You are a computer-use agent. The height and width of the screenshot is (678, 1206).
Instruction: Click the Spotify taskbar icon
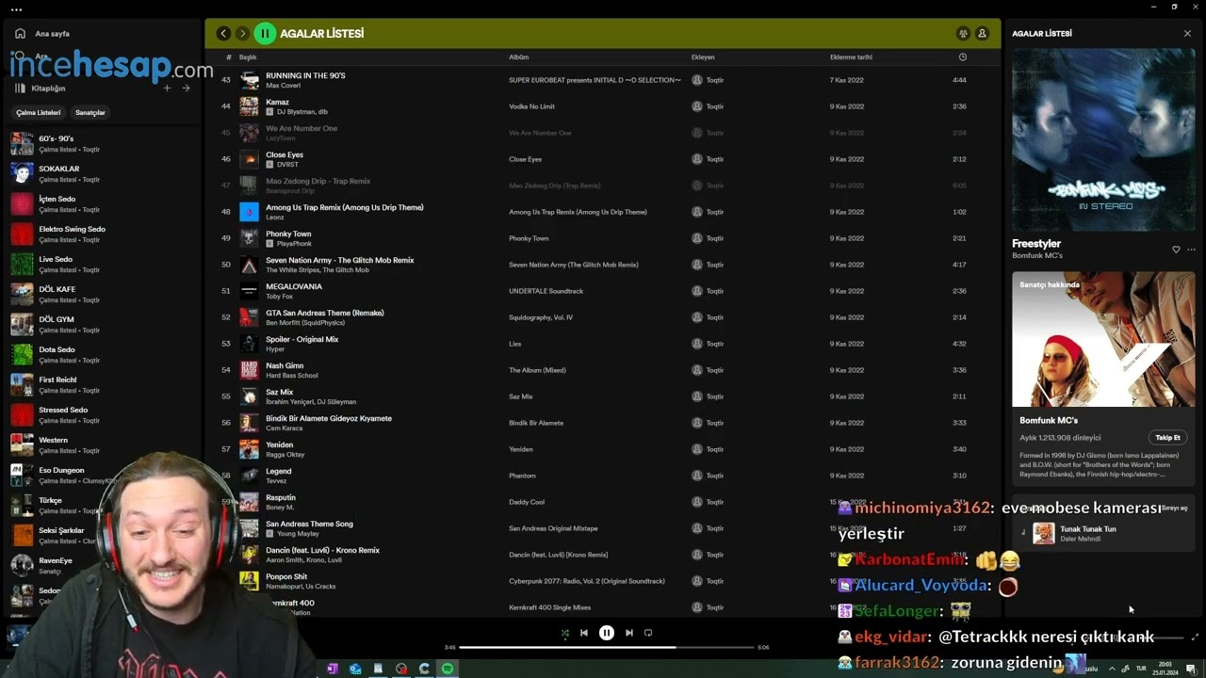click(448, 669)
